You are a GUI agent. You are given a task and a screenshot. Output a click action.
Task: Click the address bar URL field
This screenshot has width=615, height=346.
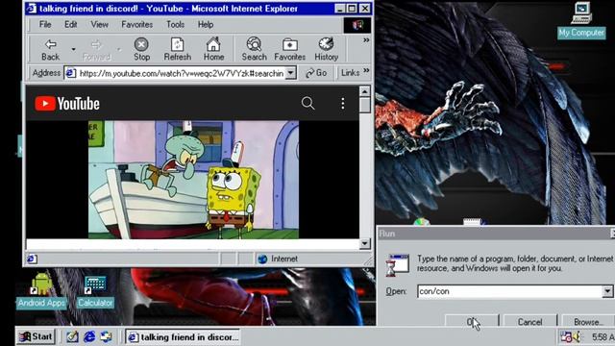pyautogui.click(x=182, y=73)
